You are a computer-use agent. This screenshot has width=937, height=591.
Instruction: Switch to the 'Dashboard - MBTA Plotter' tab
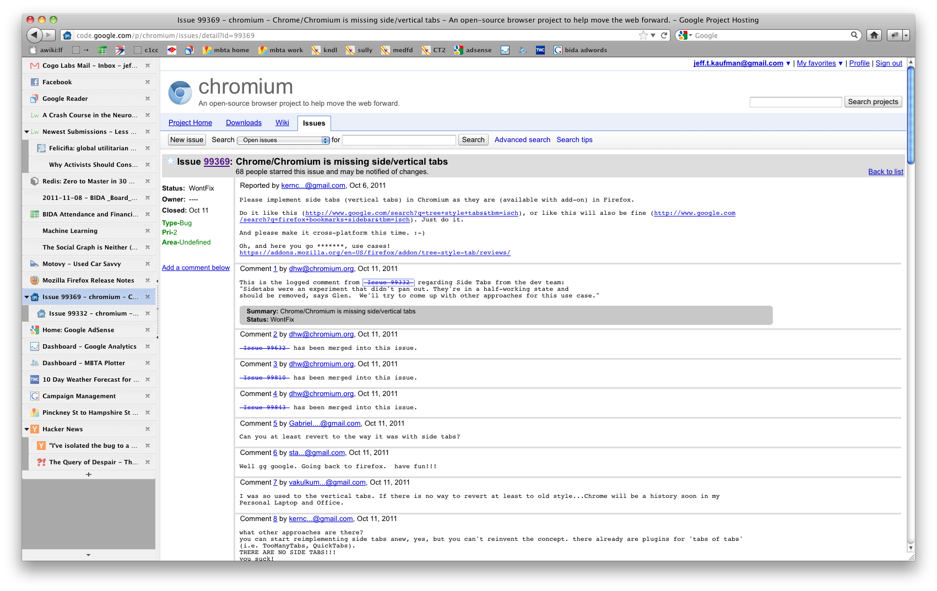coord(89,363)
